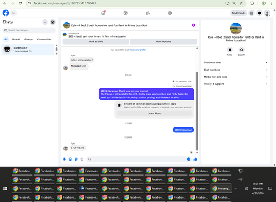Click the browser zoom magnifier icon

coord(234,3)
